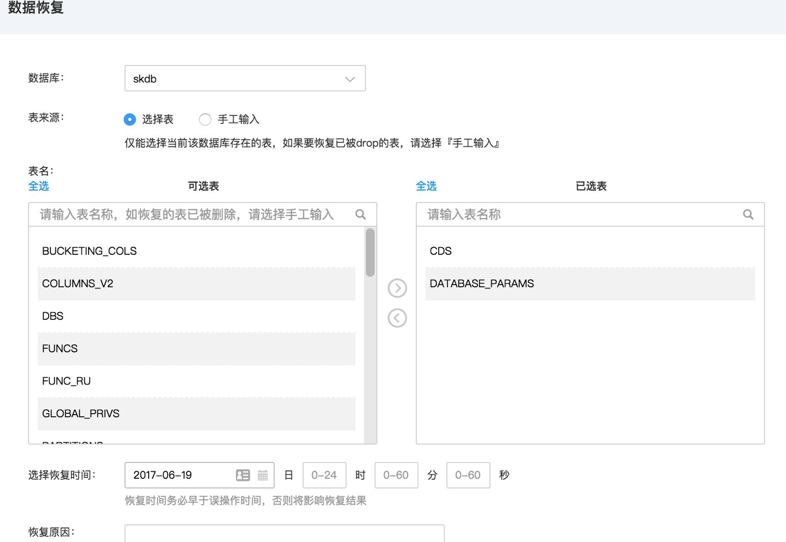
Task: Move tables right with the arrow button
Action: coord(397,288)
